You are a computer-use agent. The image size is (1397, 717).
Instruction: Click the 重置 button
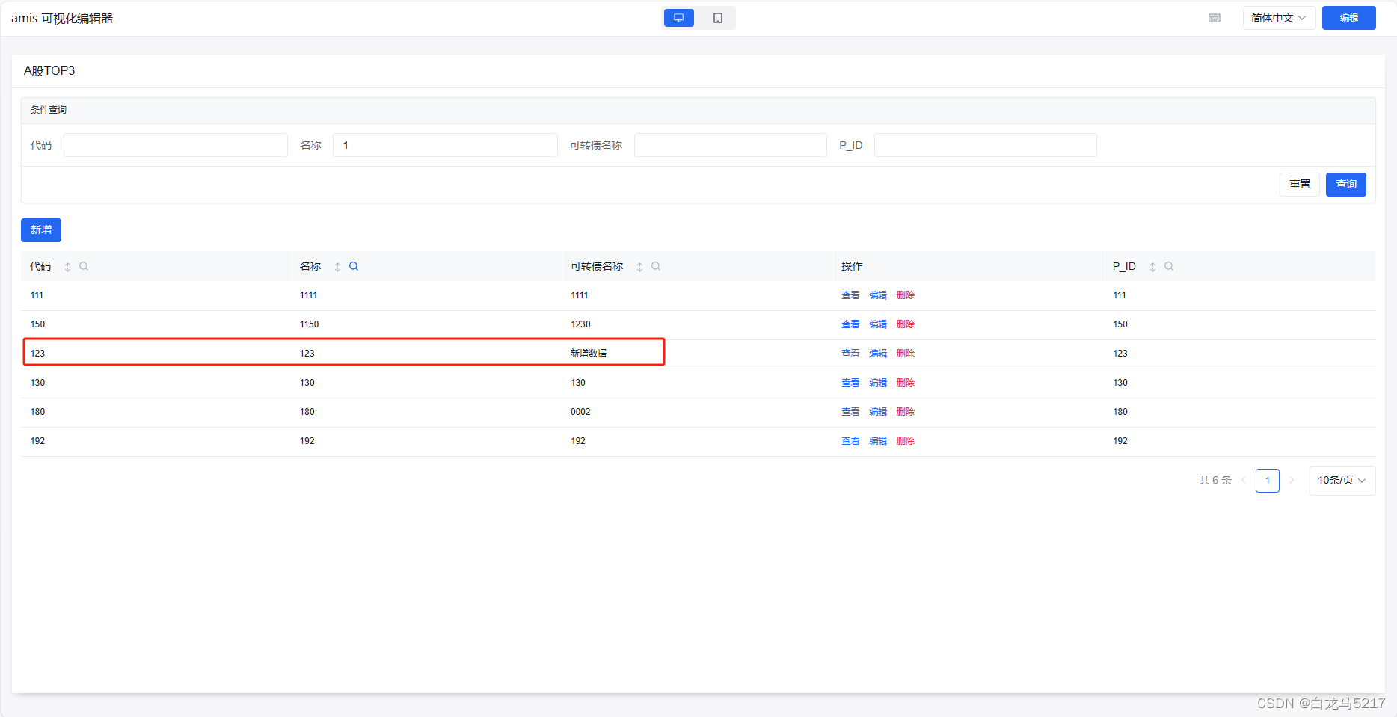(1300, 184)
